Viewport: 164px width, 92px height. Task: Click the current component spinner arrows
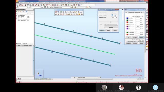[115, 15]
